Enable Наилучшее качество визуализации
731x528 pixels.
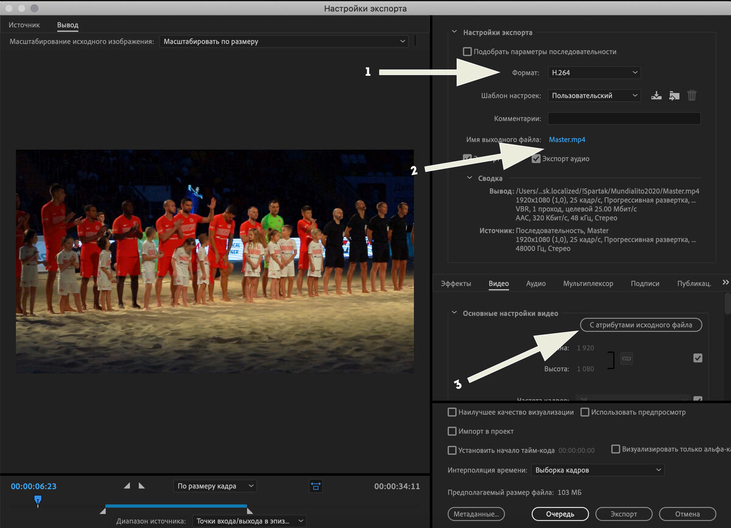click(452, 412)
